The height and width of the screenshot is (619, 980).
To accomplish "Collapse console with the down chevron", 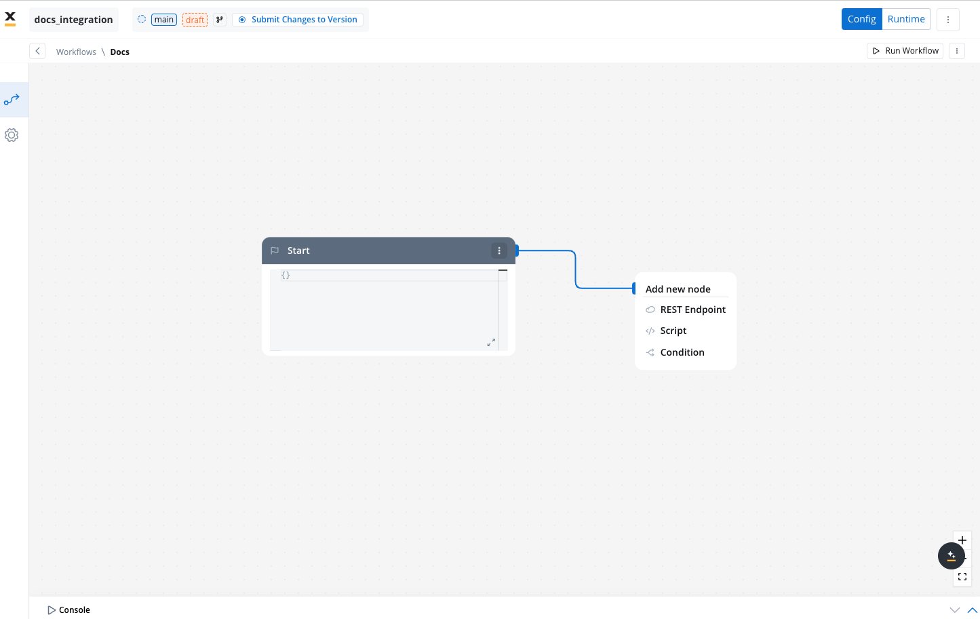I will [x=955, y=610].
